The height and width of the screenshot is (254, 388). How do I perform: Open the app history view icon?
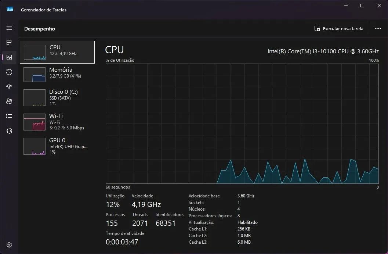[9, 72]
